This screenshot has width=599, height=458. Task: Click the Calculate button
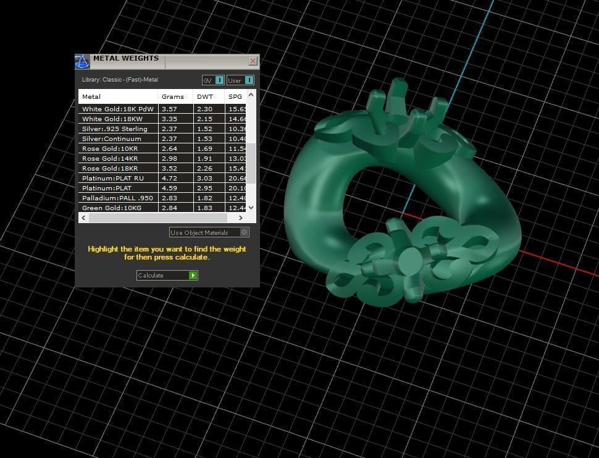tap(167, 275)
